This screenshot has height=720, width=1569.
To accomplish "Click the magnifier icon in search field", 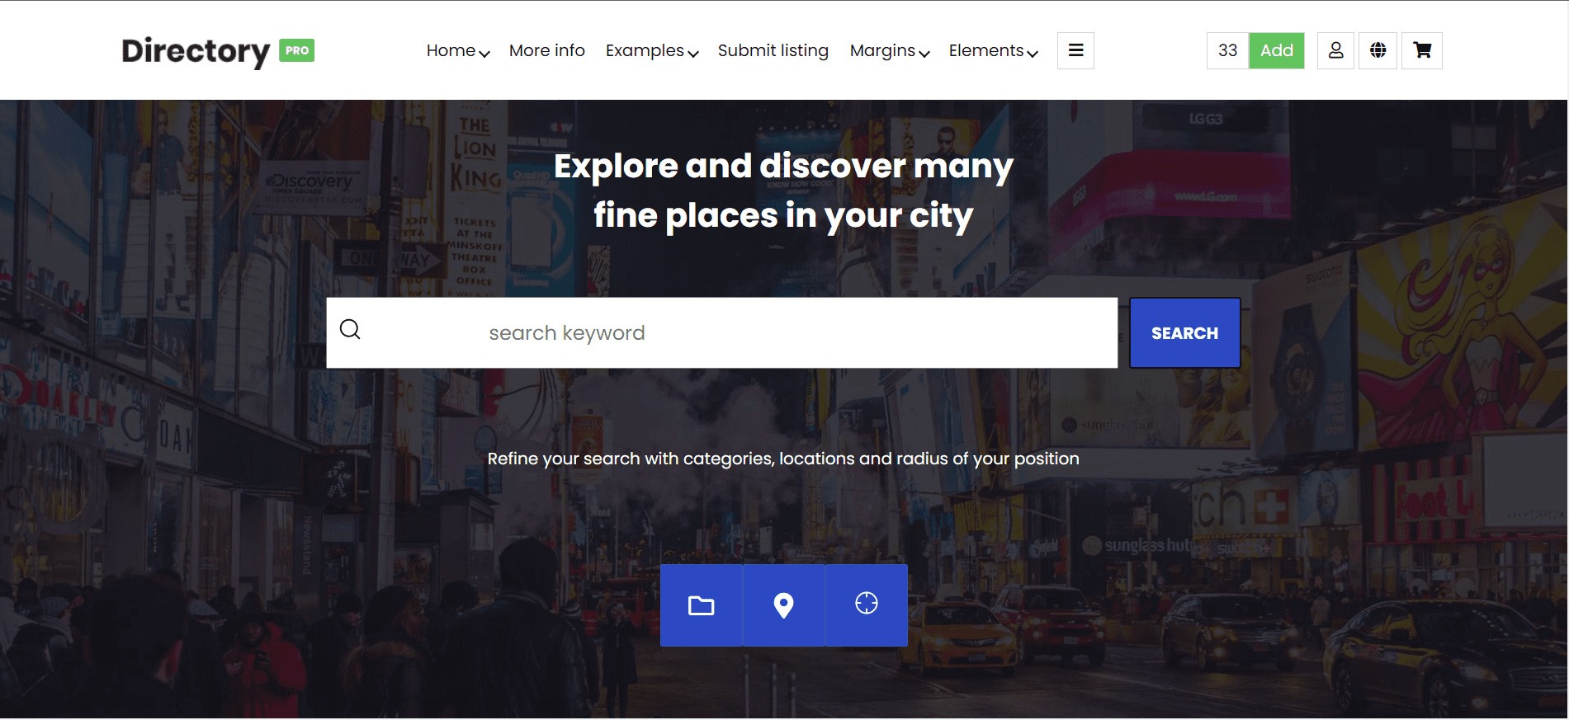I will [350, 330].
